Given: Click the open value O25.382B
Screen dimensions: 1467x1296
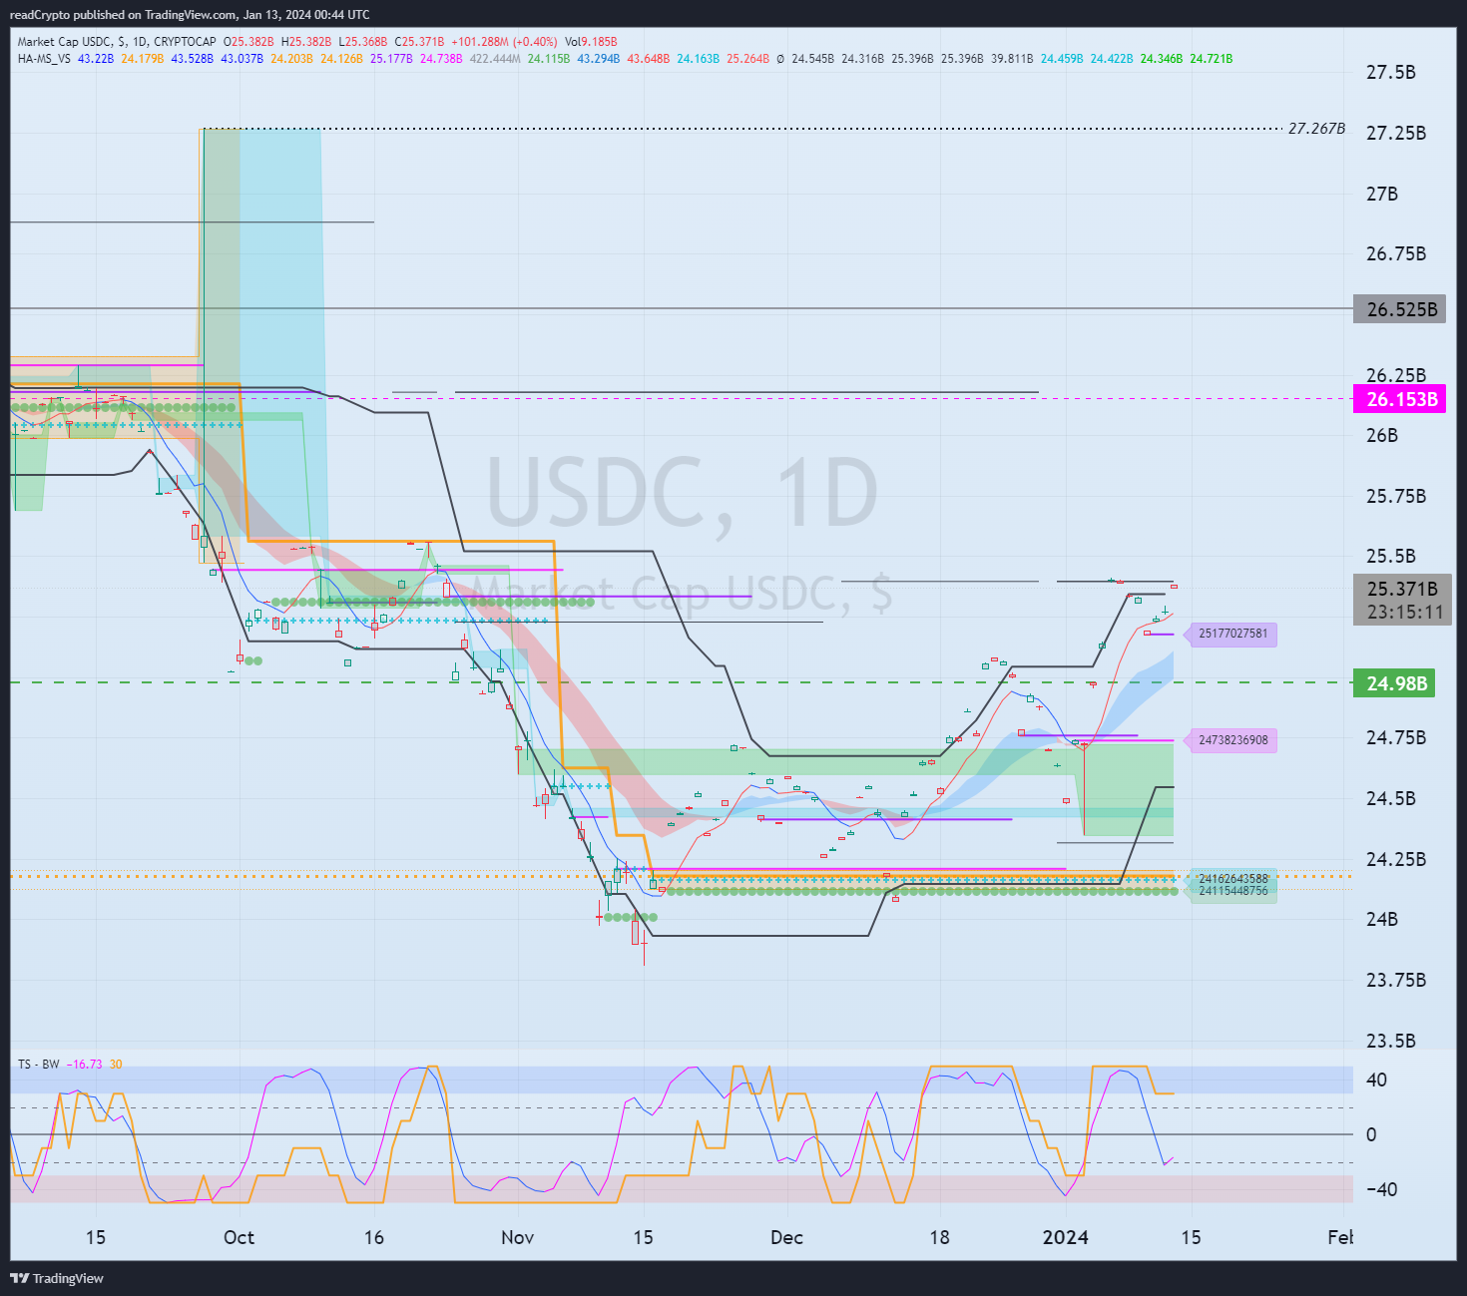Looking at the screenshot, I should coord(248,42).
